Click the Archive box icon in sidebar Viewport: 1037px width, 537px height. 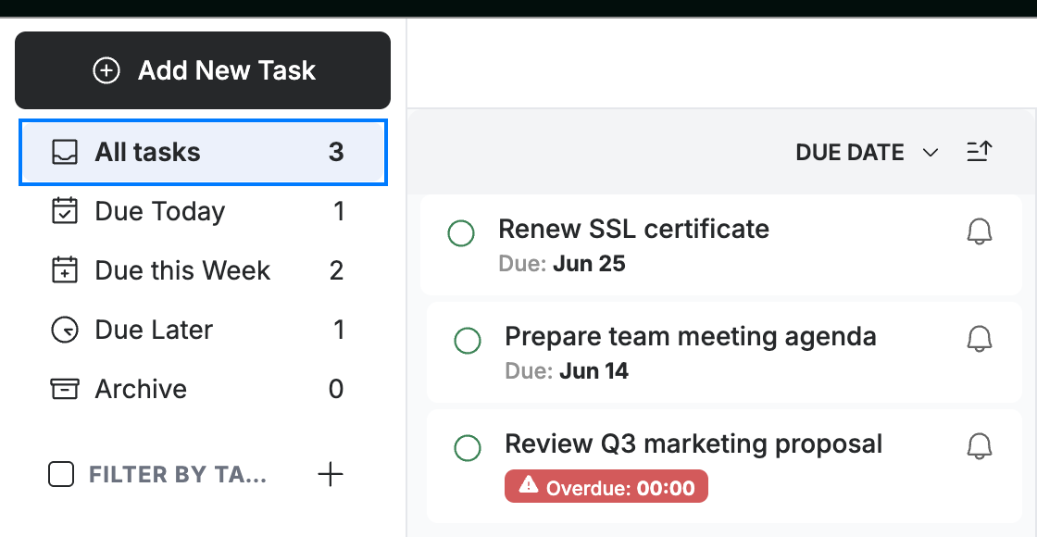65,389
